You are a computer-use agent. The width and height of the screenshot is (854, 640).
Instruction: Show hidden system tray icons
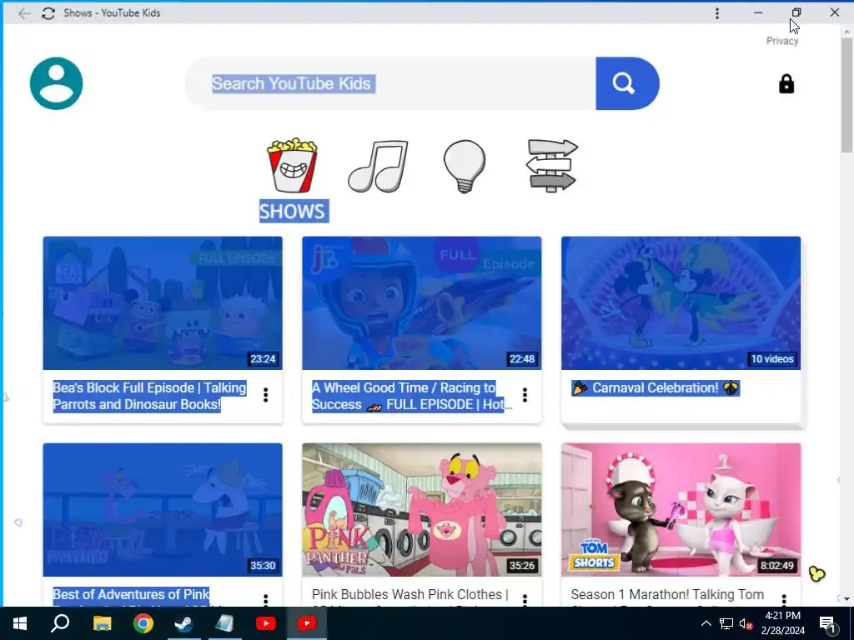(706, 623)
